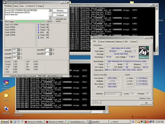Open the Charts tab in SpeedFan
165x124 pixels.
pyautogui.click(x=40, y=6)
